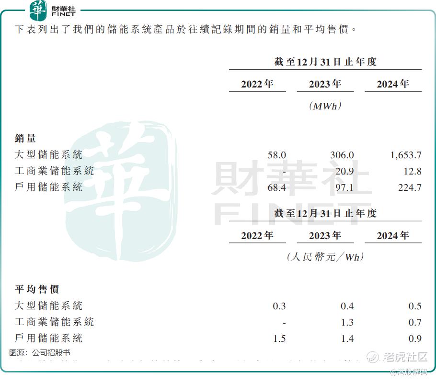Click 2022年 column header in sales volume table

click(257, 84)
